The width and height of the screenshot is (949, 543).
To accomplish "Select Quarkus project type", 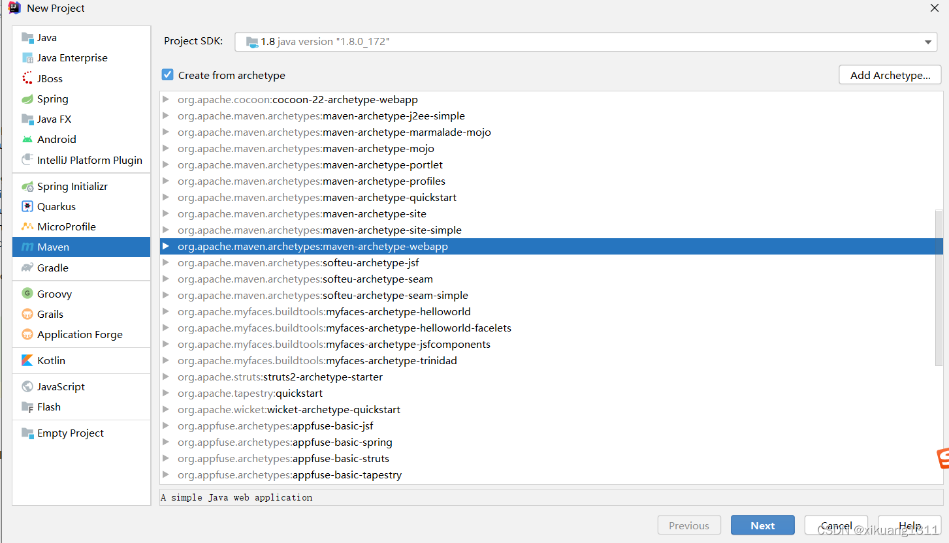I will (82, 207).
